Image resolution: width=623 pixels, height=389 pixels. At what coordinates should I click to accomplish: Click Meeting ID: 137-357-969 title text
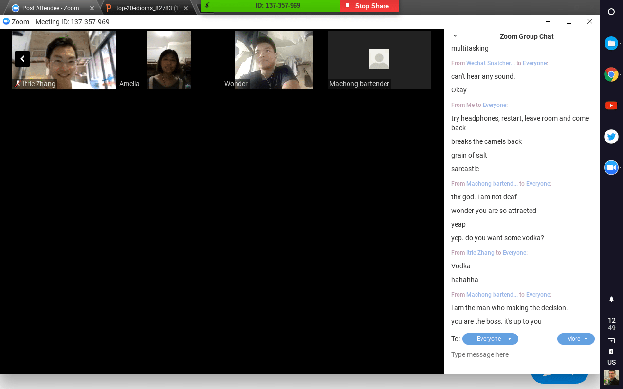73,22
